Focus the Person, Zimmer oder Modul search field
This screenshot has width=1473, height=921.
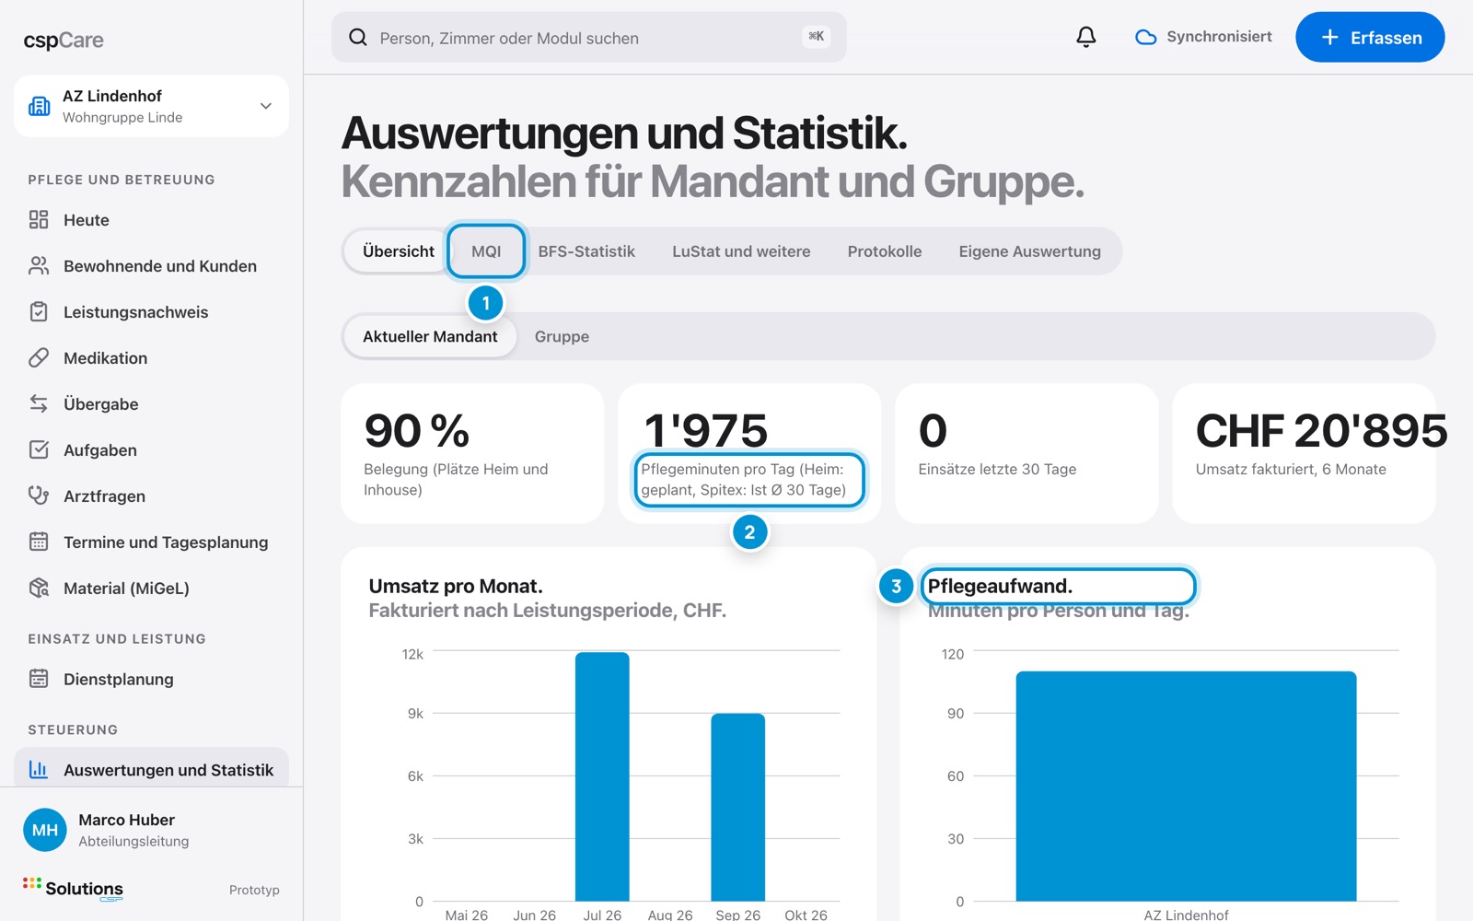[589, 37]
